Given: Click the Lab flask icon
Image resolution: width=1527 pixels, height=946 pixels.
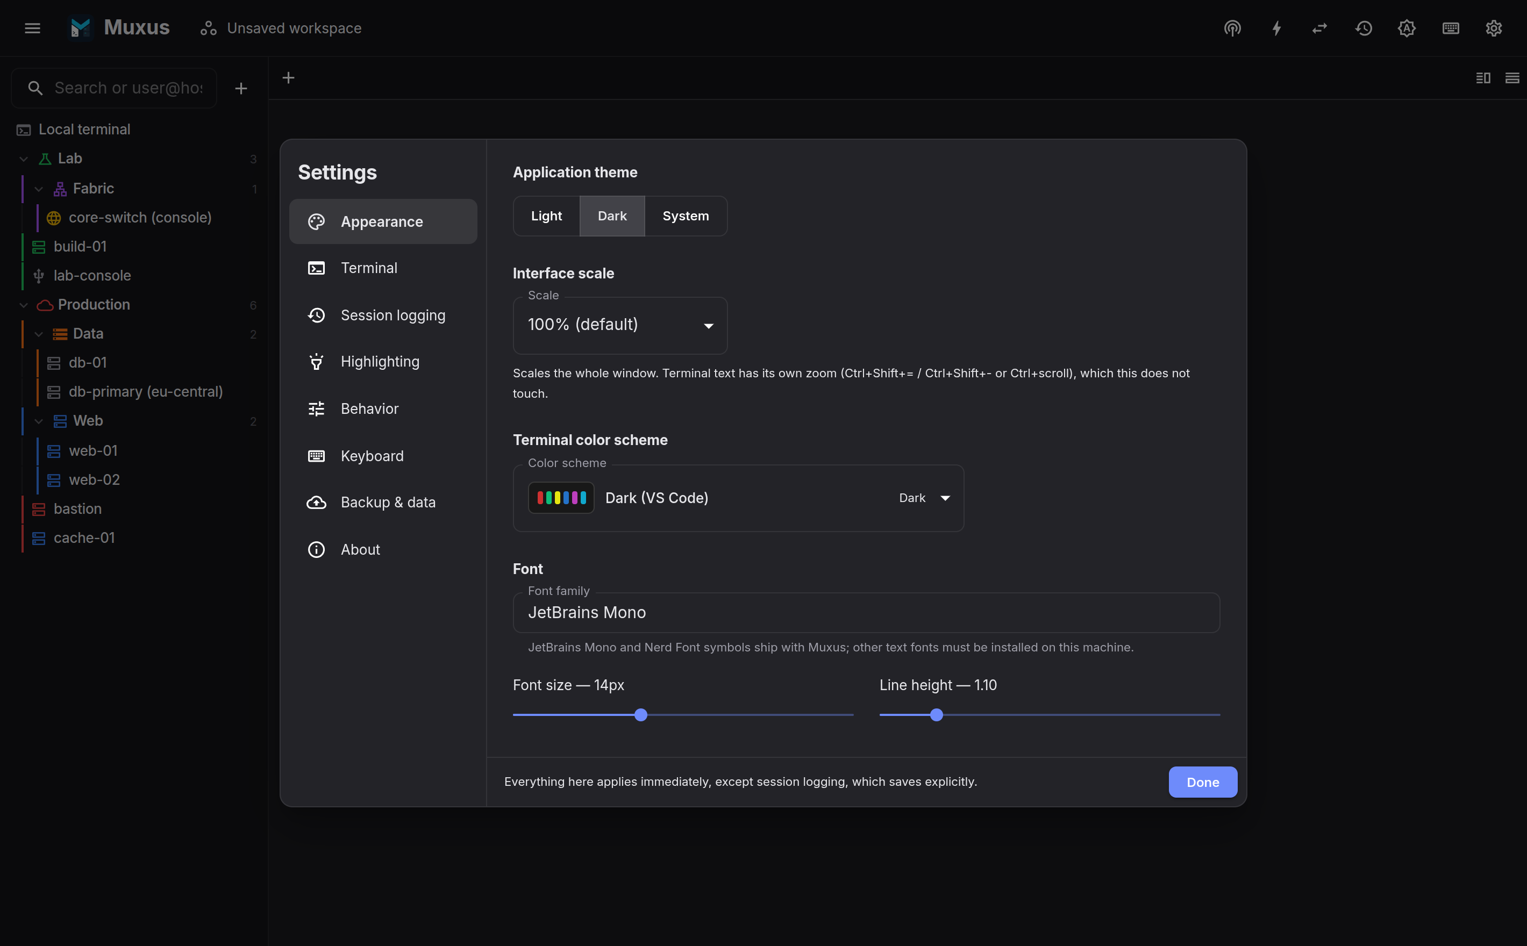Looking at the screenshot, I should tap(45, 159).
